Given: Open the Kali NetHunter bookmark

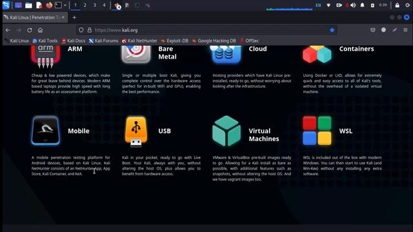Looking at the screenshot, I should click(139, 41).
